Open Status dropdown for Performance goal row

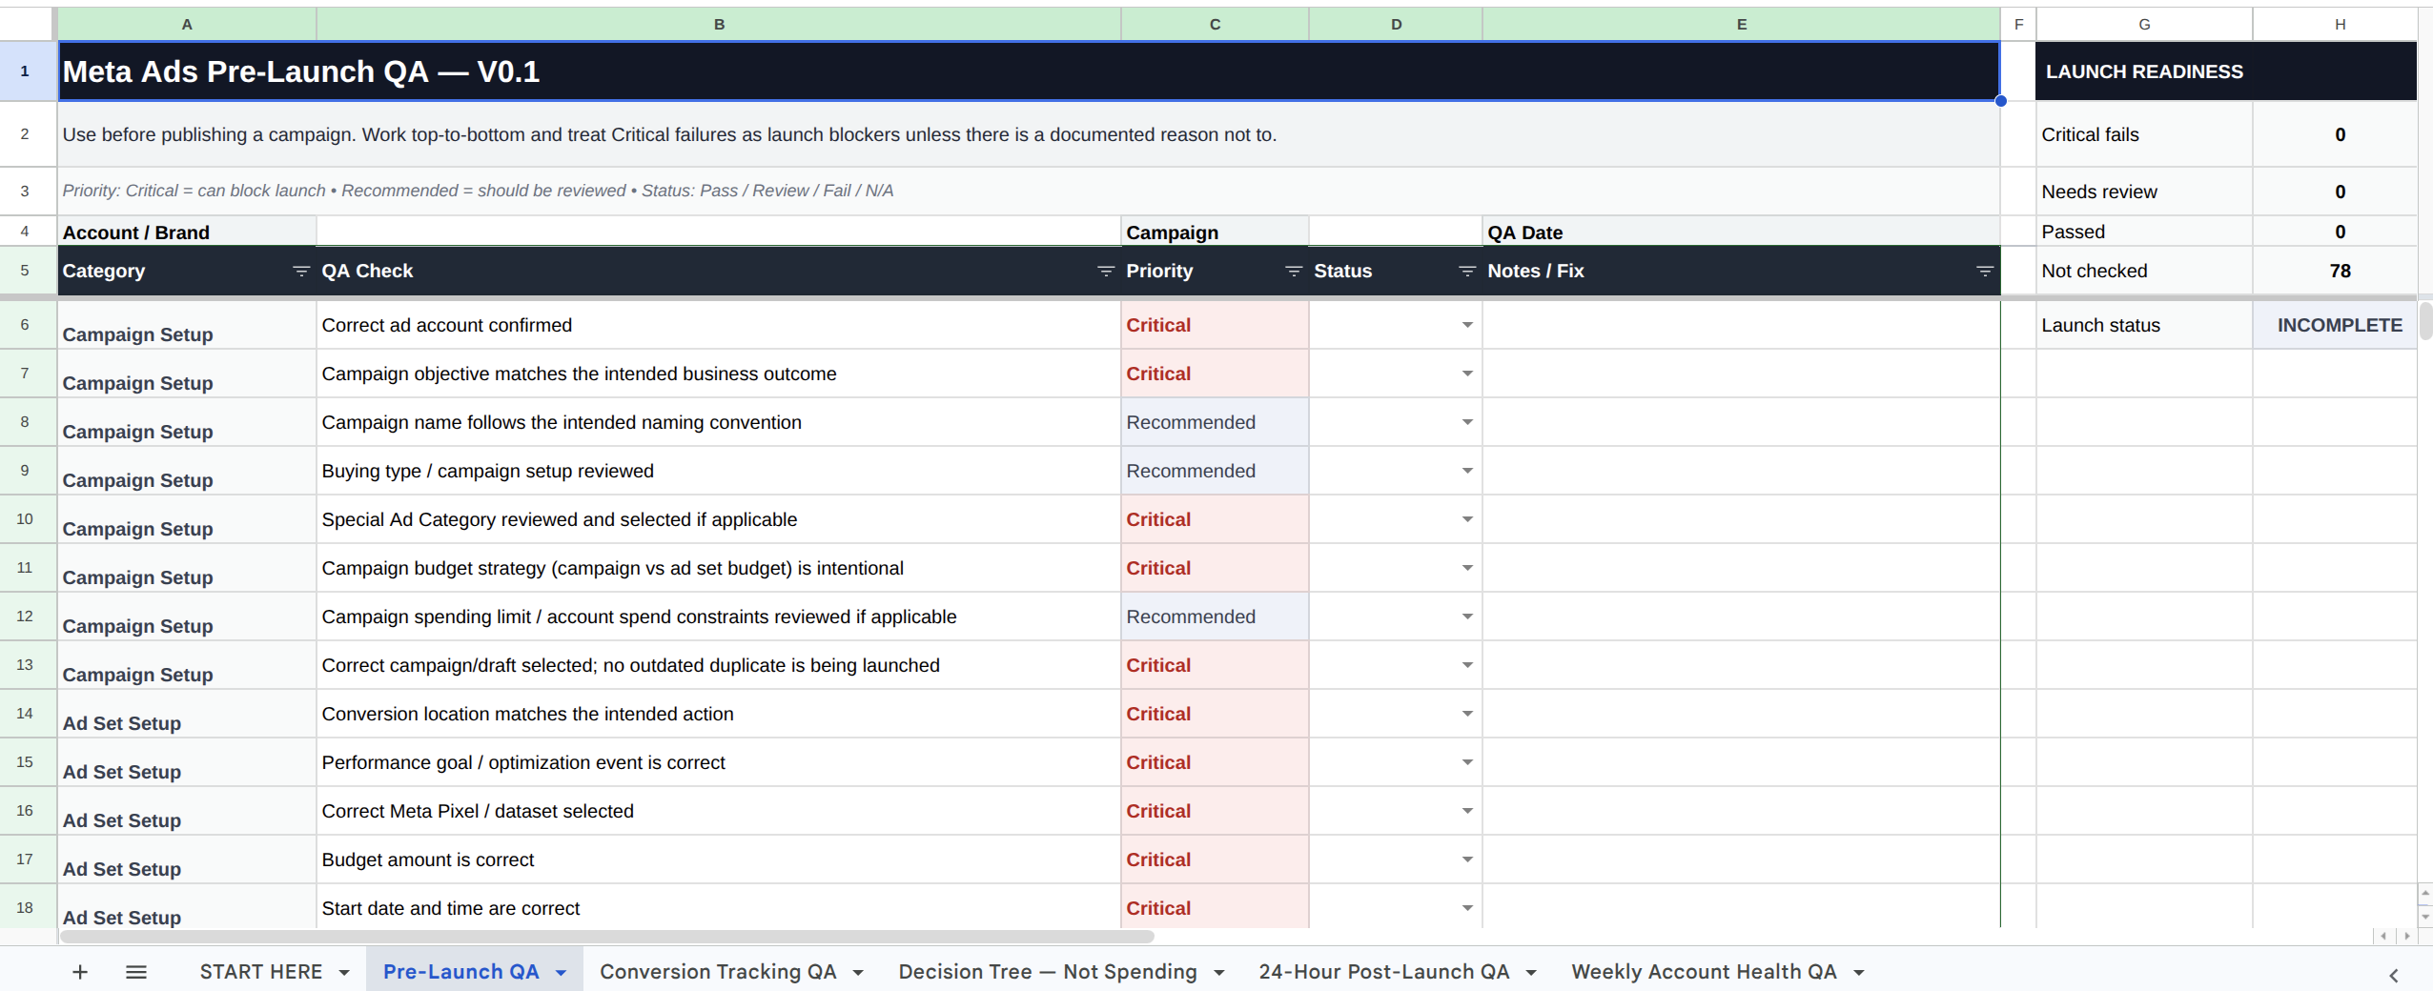point(1467,763)
